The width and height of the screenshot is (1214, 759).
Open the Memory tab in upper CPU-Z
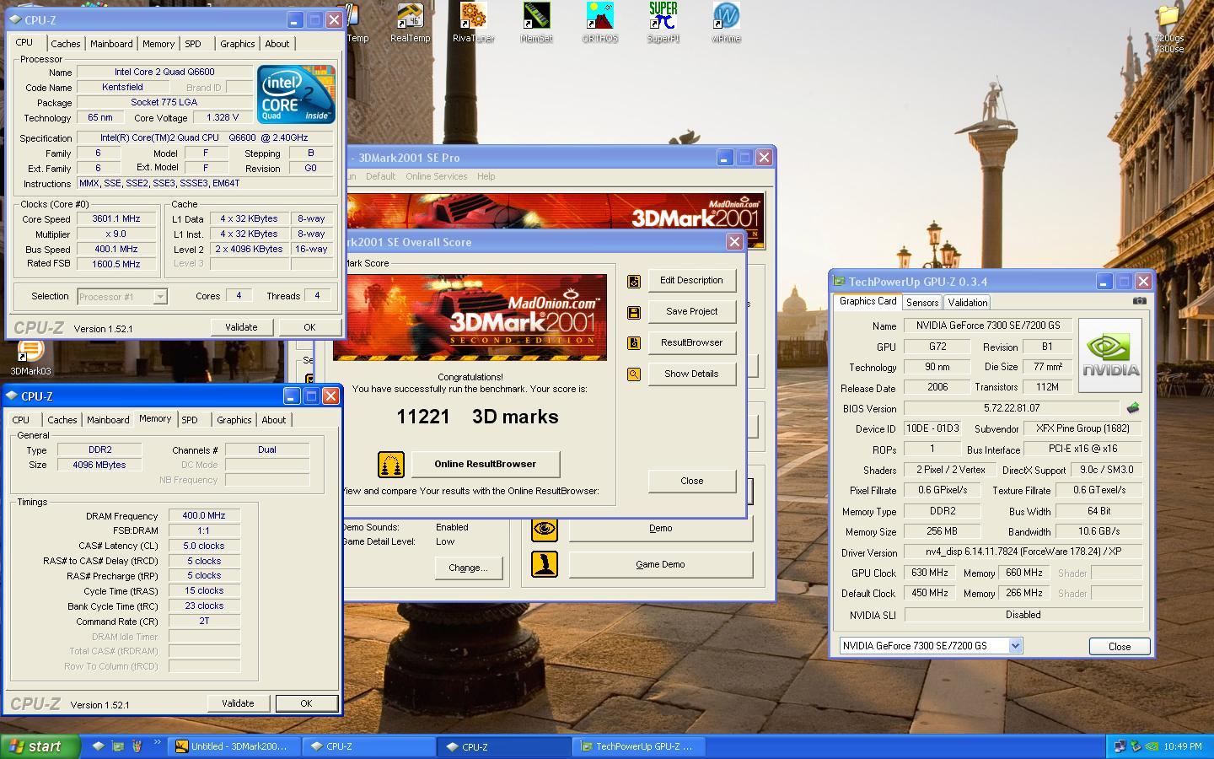coord(158,44)
